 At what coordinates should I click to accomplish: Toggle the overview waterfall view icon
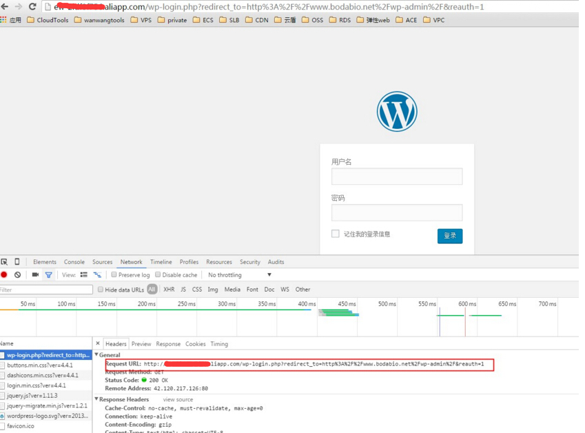97,274
